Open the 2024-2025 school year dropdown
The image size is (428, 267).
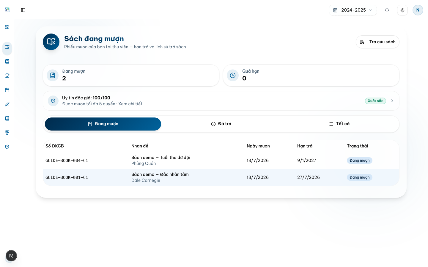353,10
